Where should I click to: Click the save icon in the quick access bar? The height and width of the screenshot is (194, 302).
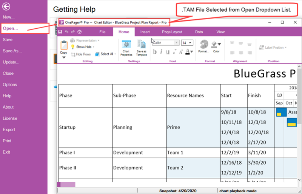click(60, 32)
